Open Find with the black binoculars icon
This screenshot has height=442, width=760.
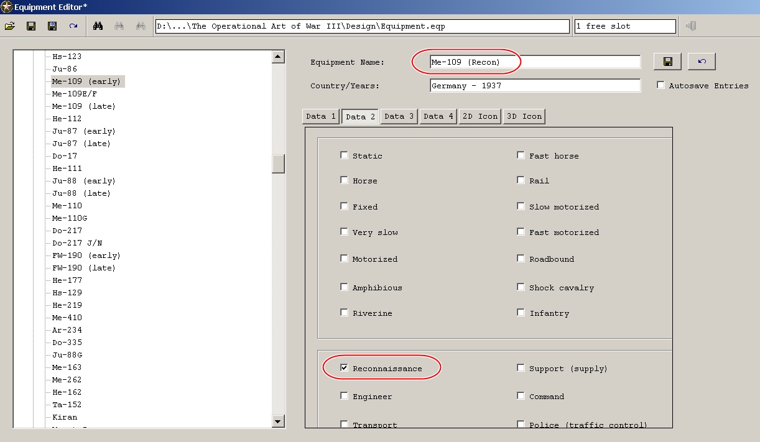(98, 26)
